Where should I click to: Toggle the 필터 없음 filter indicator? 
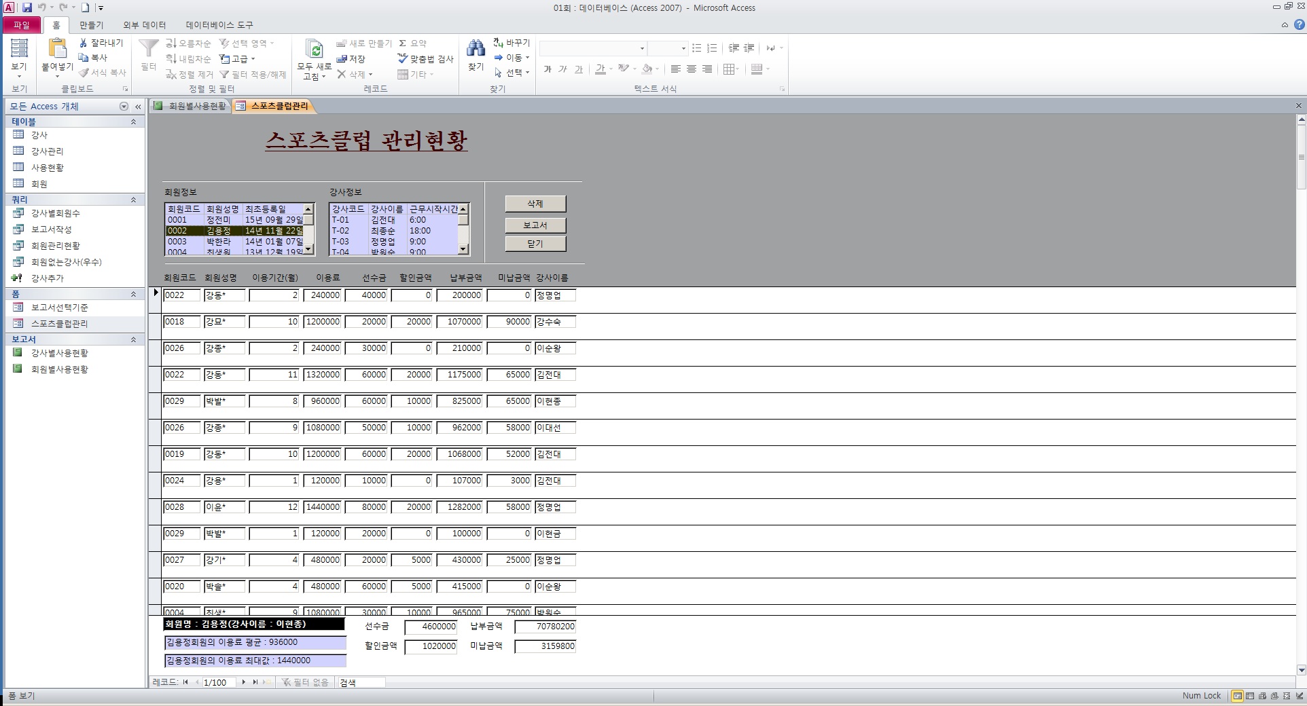[x=306, y=682]
